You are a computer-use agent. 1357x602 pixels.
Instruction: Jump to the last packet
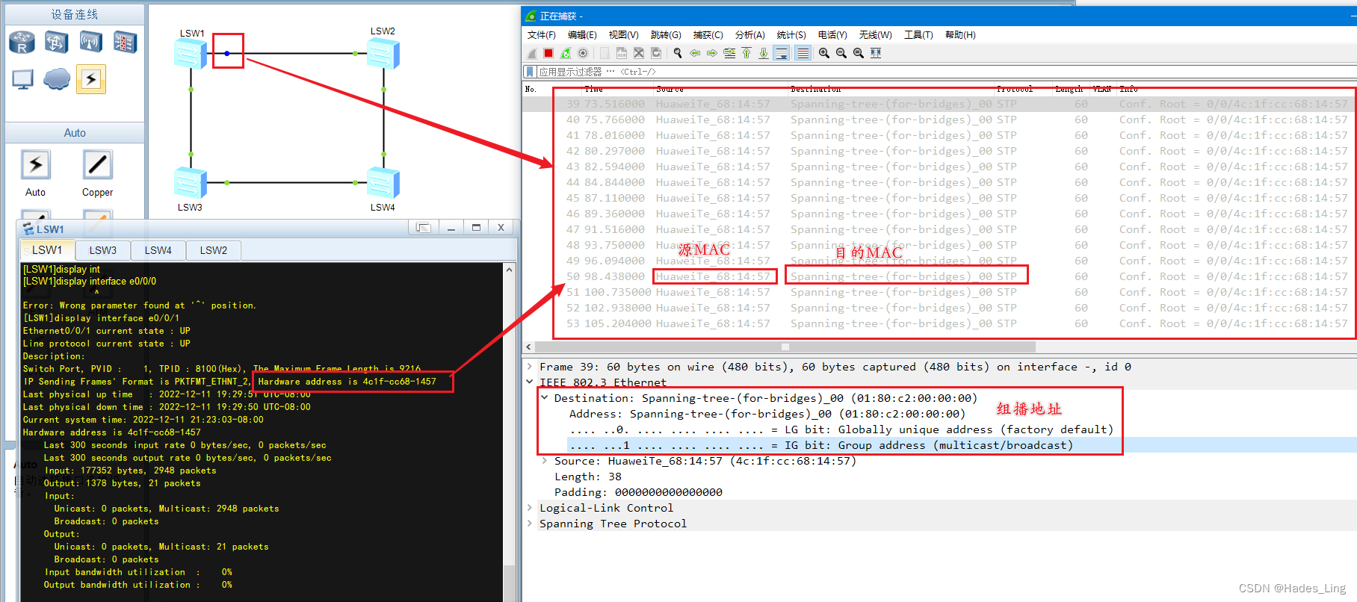click(x=764, y=53)
